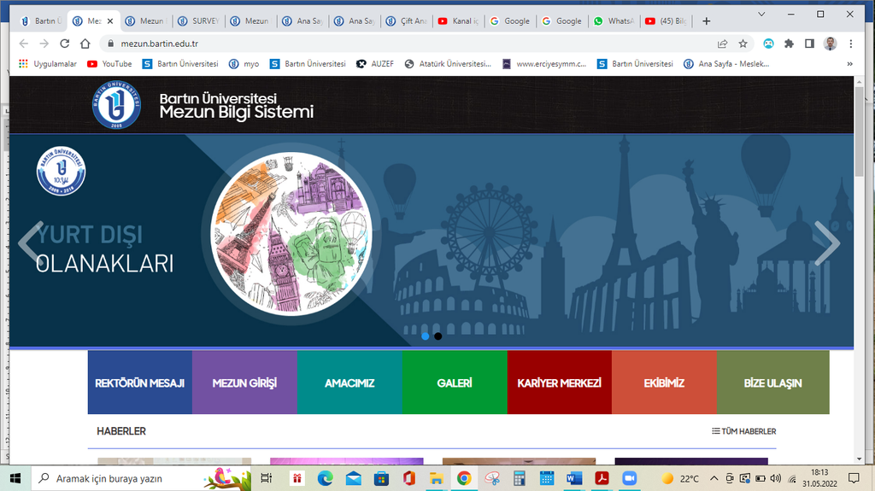Viewport: 875px width, 491px height.
Task: Bookmark this page with the star icon
Action: tap(743, 44)
